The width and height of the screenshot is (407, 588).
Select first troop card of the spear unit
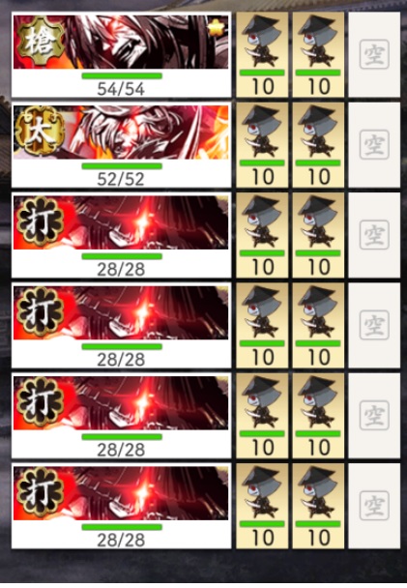coord(262,55)
